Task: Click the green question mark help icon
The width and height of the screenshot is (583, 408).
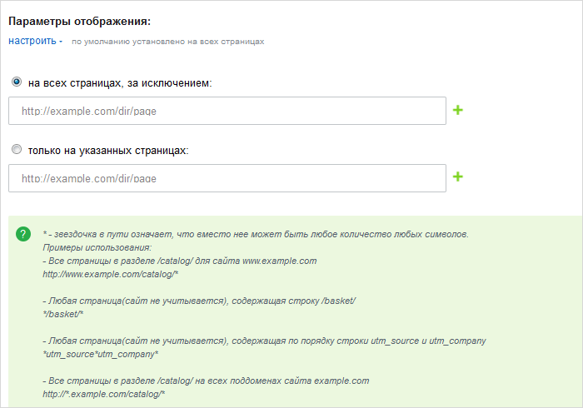Action: point(23,234)
